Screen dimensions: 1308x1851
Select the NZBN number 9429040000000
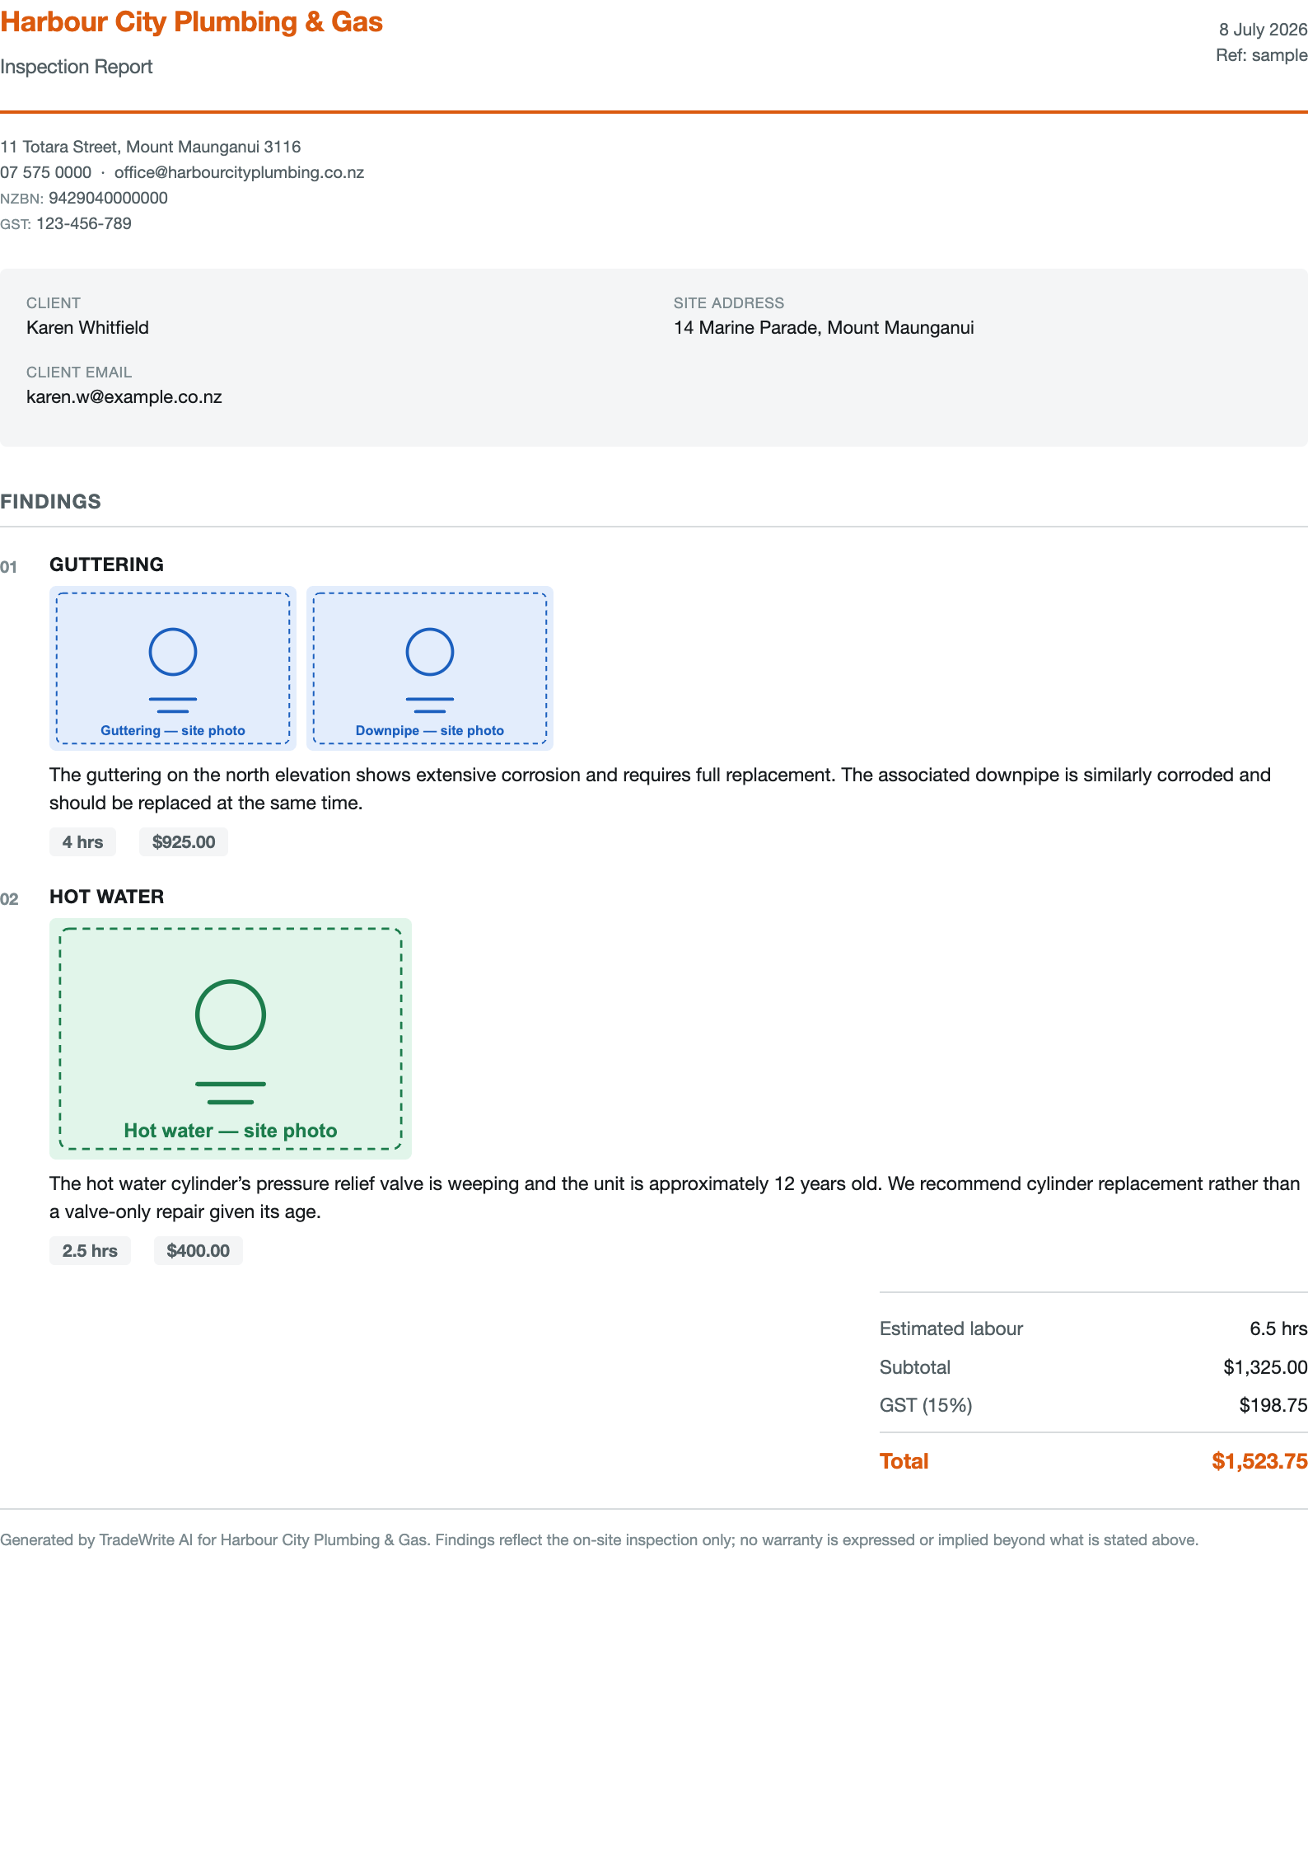[x=108, y=198]
